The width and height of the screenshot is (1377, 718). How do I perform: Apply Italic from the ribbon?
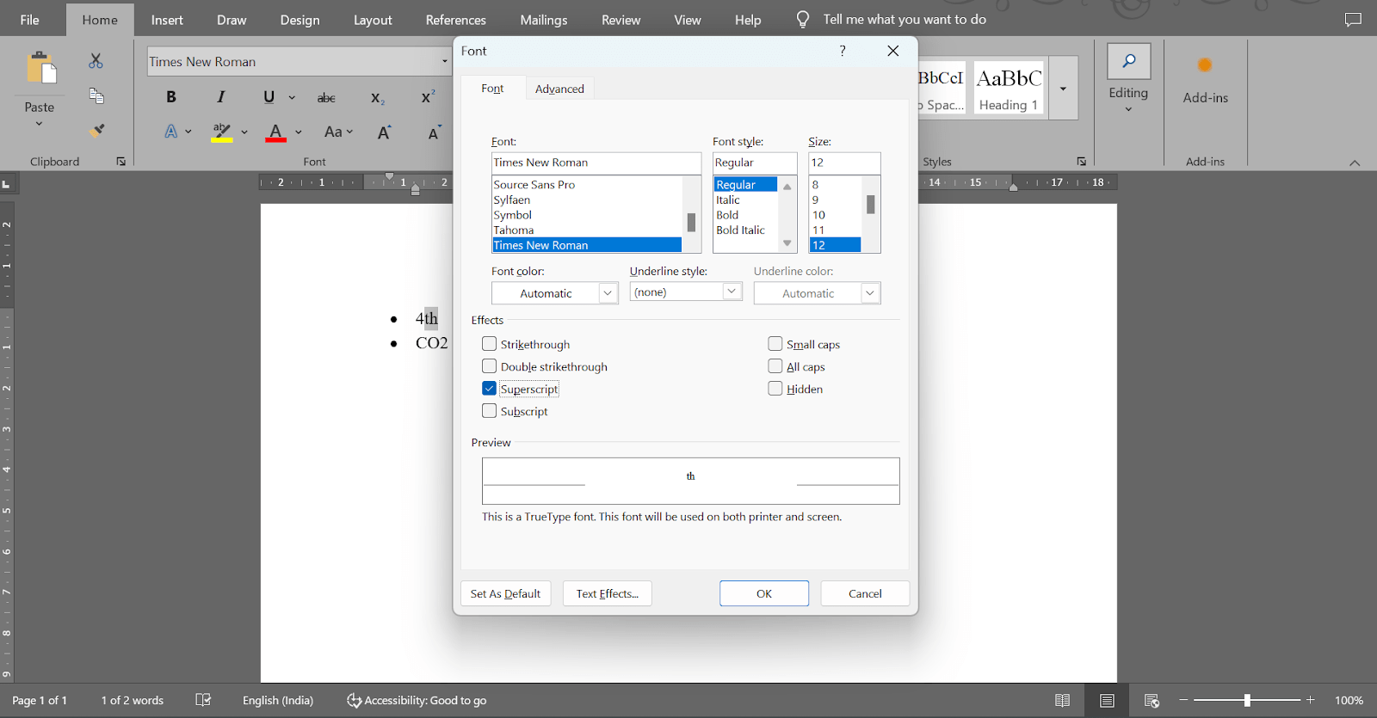click(220, 97)
